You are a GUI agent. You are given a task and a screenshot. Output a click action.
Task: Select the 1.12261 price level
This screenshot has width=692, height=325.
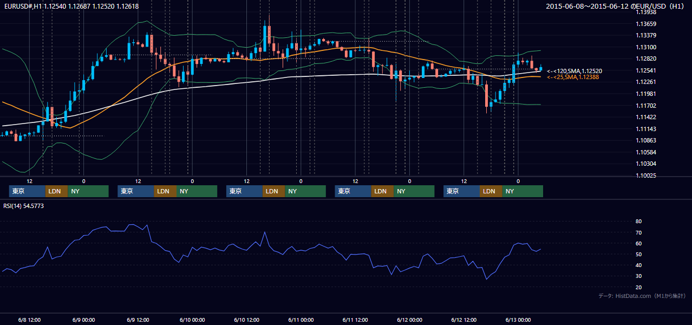point(646,82)
